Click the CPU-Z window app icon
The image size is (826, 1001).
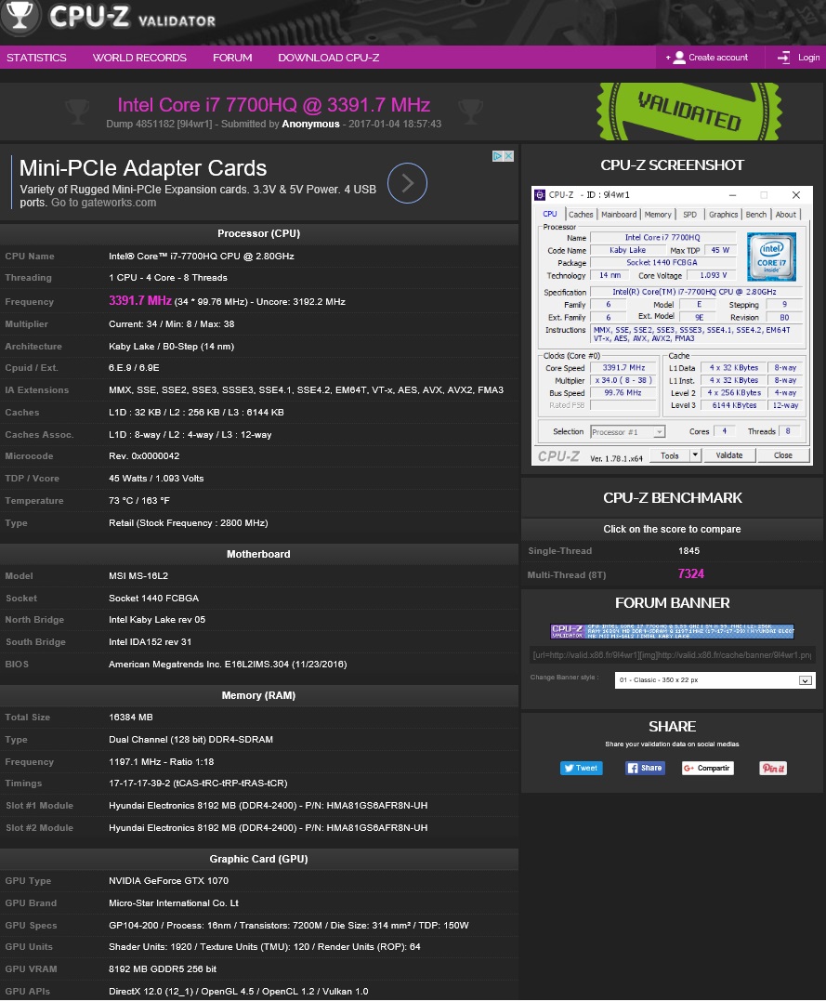pyautogui.click(x=540, y=194)
